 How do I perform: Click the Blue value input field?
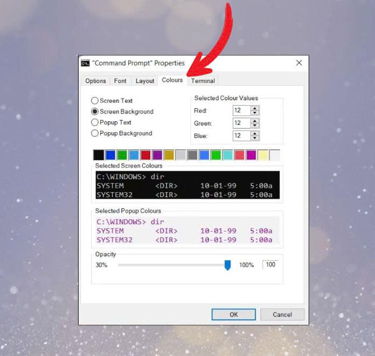[241, 136]
